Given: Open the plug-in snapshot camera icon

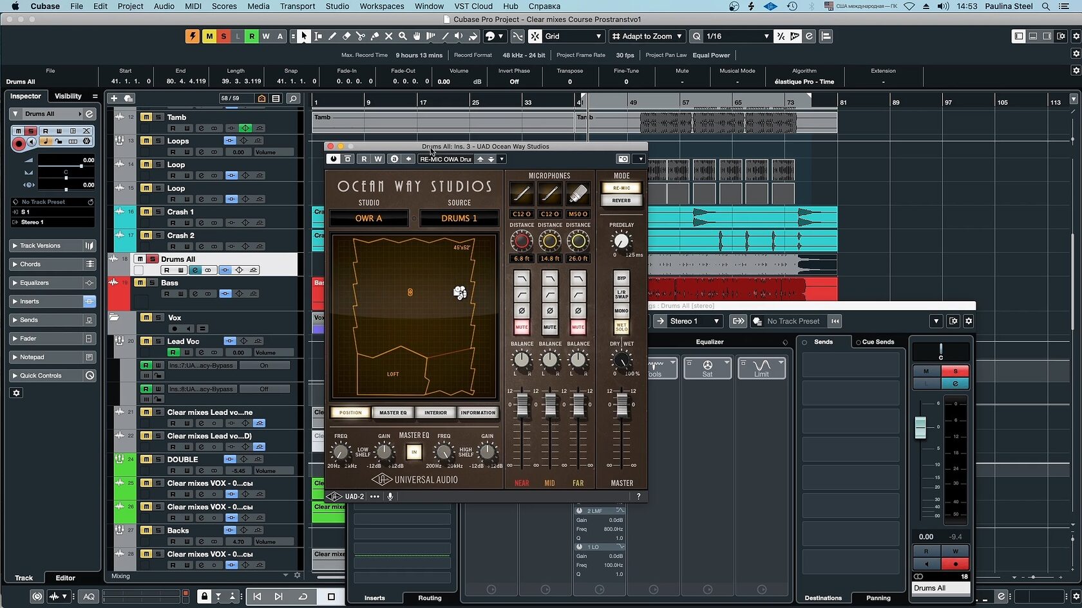Looking at the screenshot, I should pyautogui.click(x=623, y=159).
